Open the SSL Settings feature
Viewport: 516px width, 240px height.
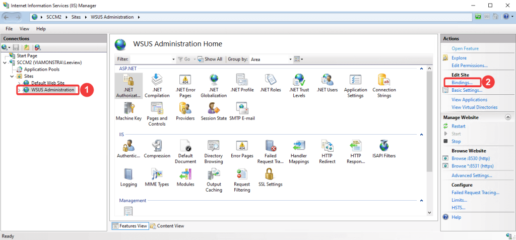point(270,178)
